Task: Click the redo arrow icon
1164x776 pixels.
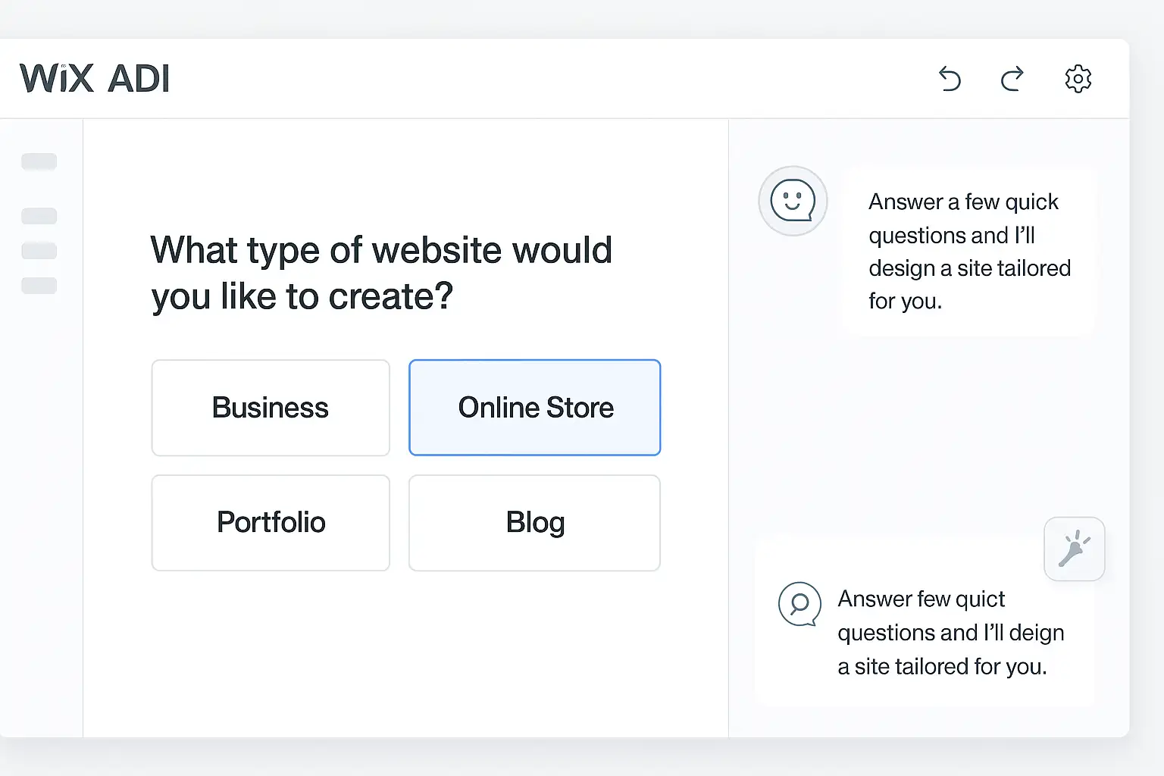Action: (x=1012, y=79)
